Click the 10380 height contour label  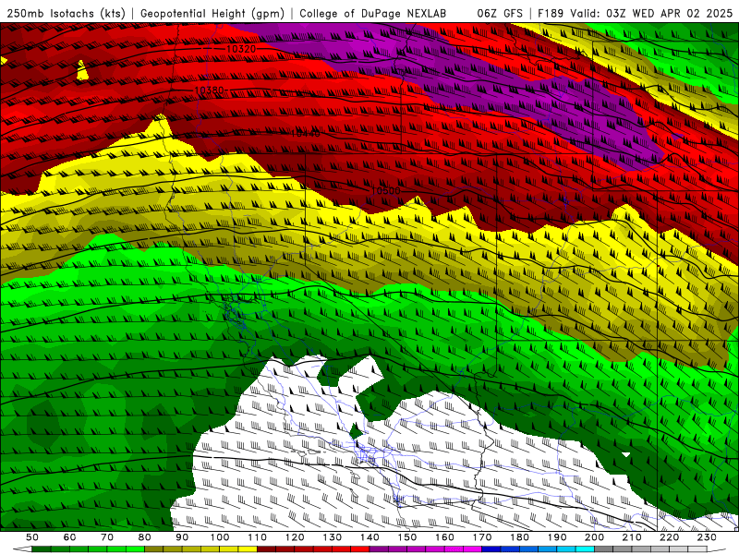(210, 90)
